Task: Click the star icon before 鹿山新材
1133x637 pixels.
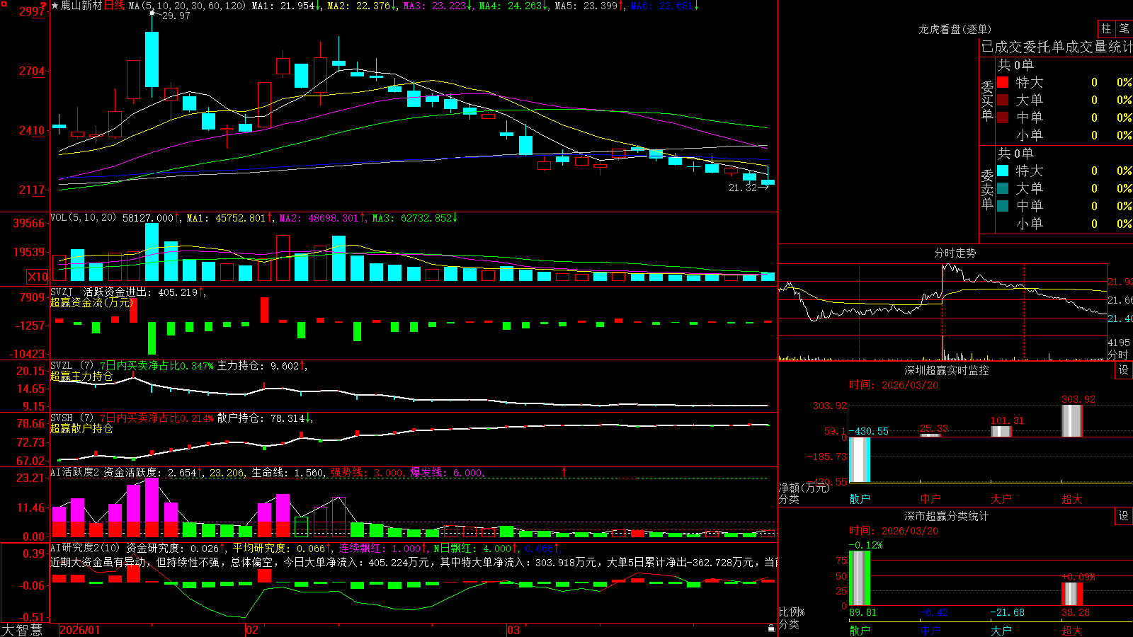Action: coord(55,6)
